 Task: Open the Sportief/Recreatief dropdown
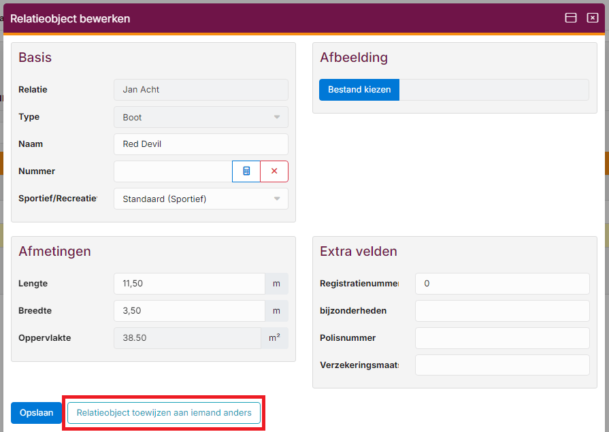tap(201, 199)
